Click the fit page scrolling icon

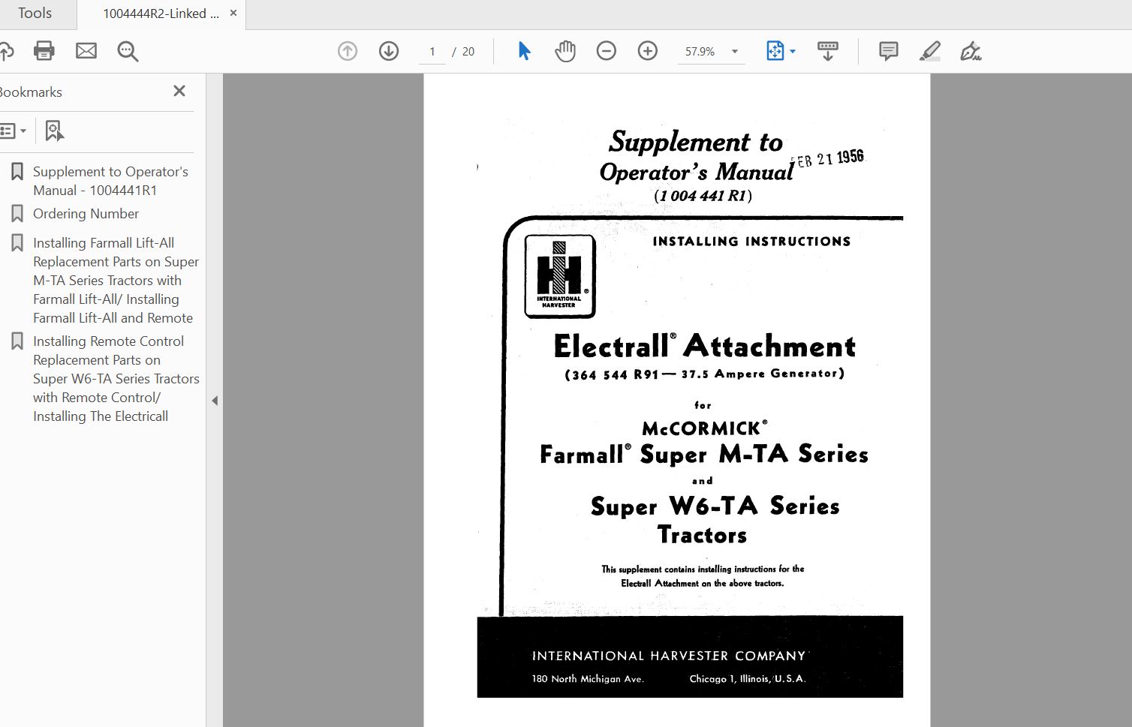pos(775,51)
